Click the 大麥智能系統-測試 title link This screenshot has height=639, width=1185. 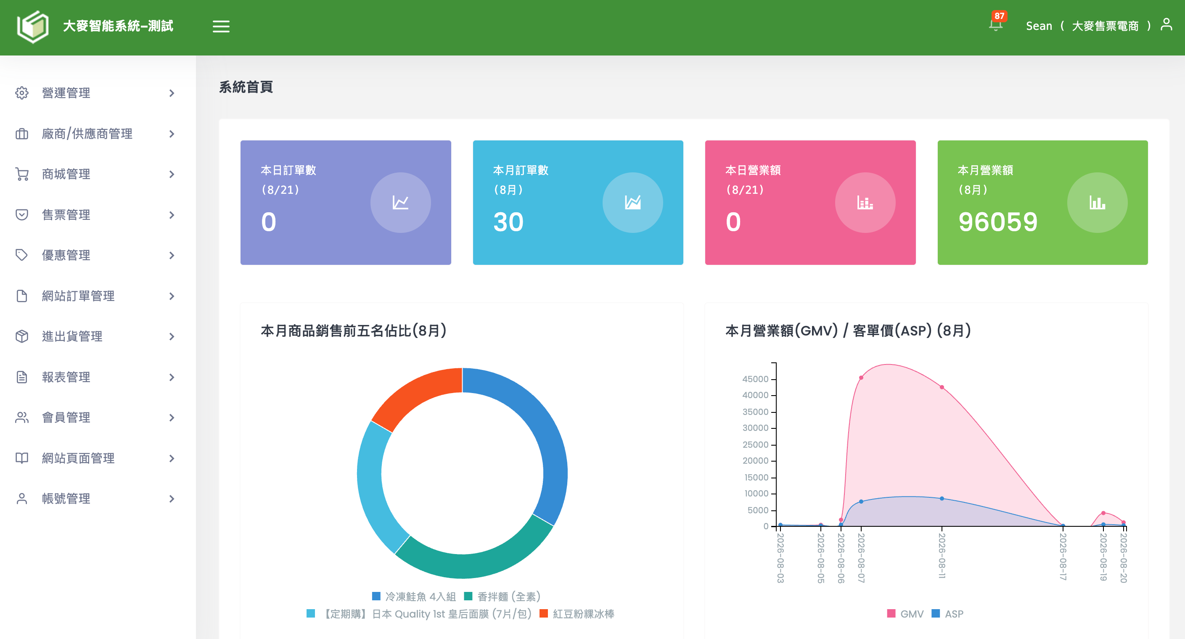(118, 26)
